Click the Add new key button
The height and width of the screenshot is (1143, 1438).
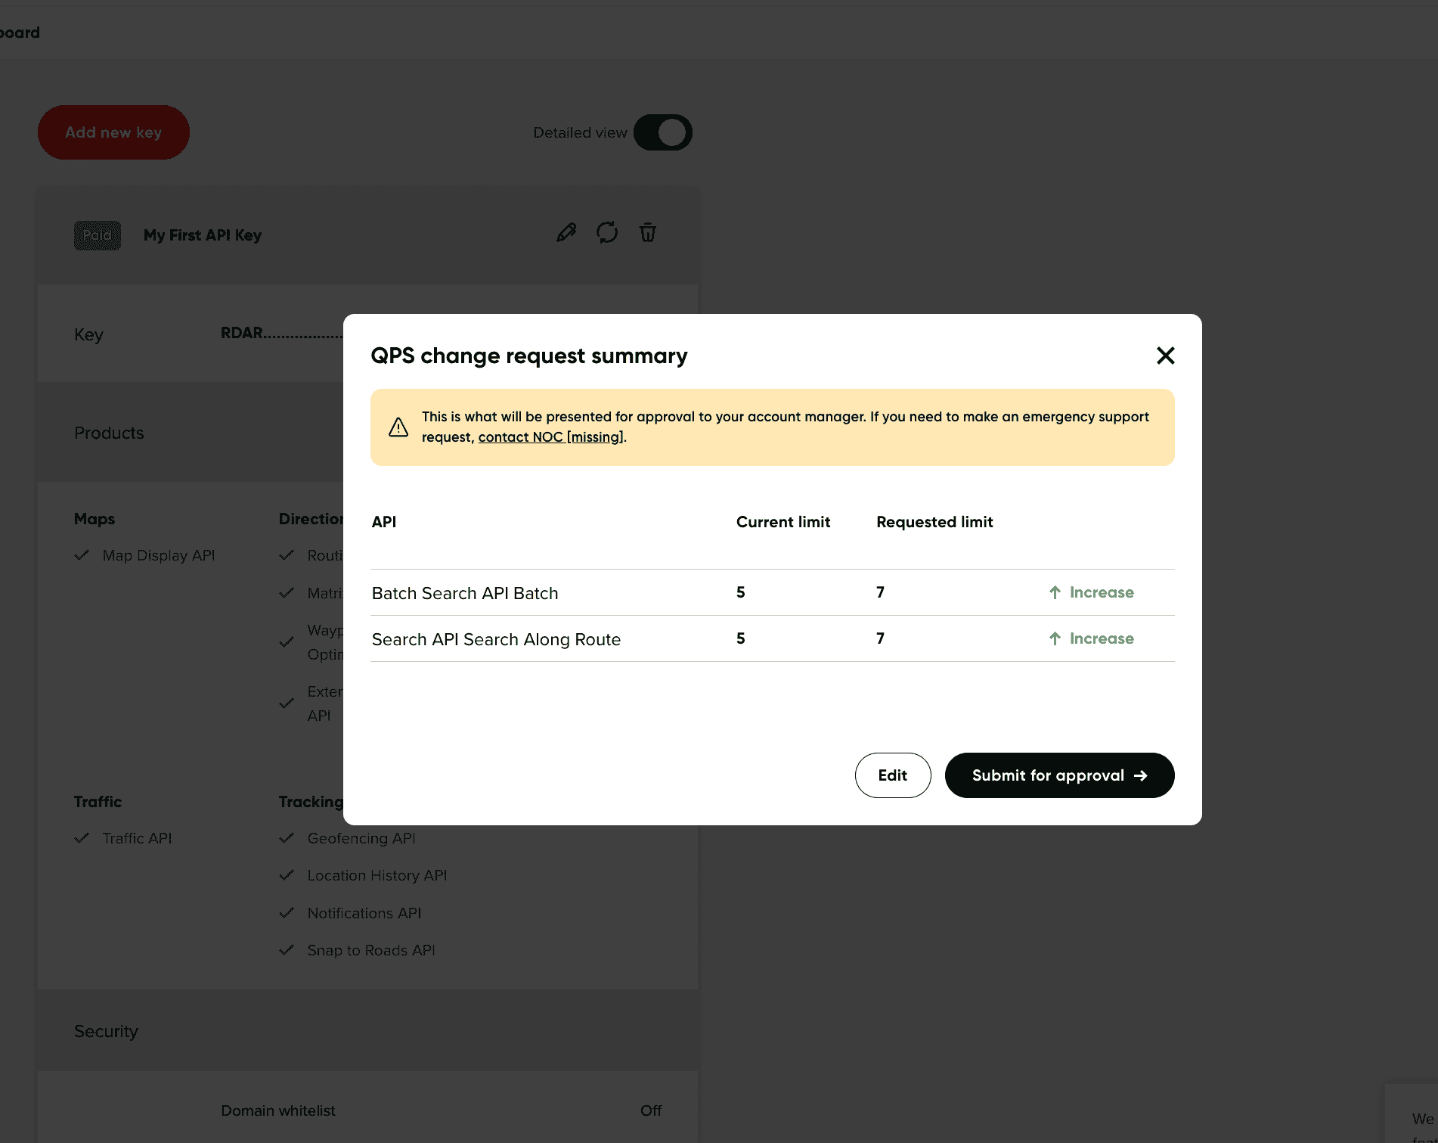(113, 132)
